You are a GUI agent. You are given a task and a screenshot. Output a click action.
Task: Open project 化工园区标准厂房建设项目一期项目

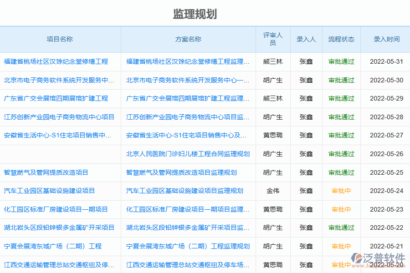56,209
